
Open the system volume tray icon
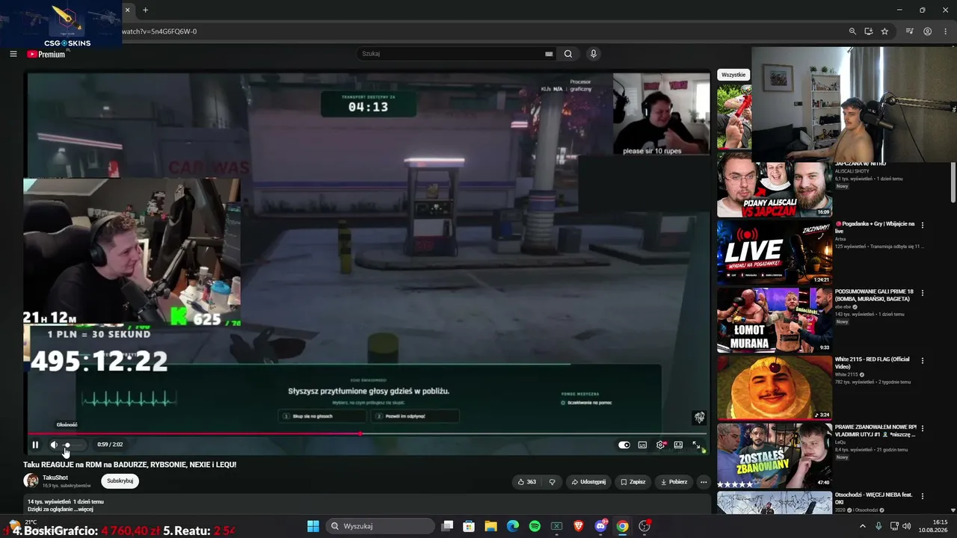click(907, 526)
